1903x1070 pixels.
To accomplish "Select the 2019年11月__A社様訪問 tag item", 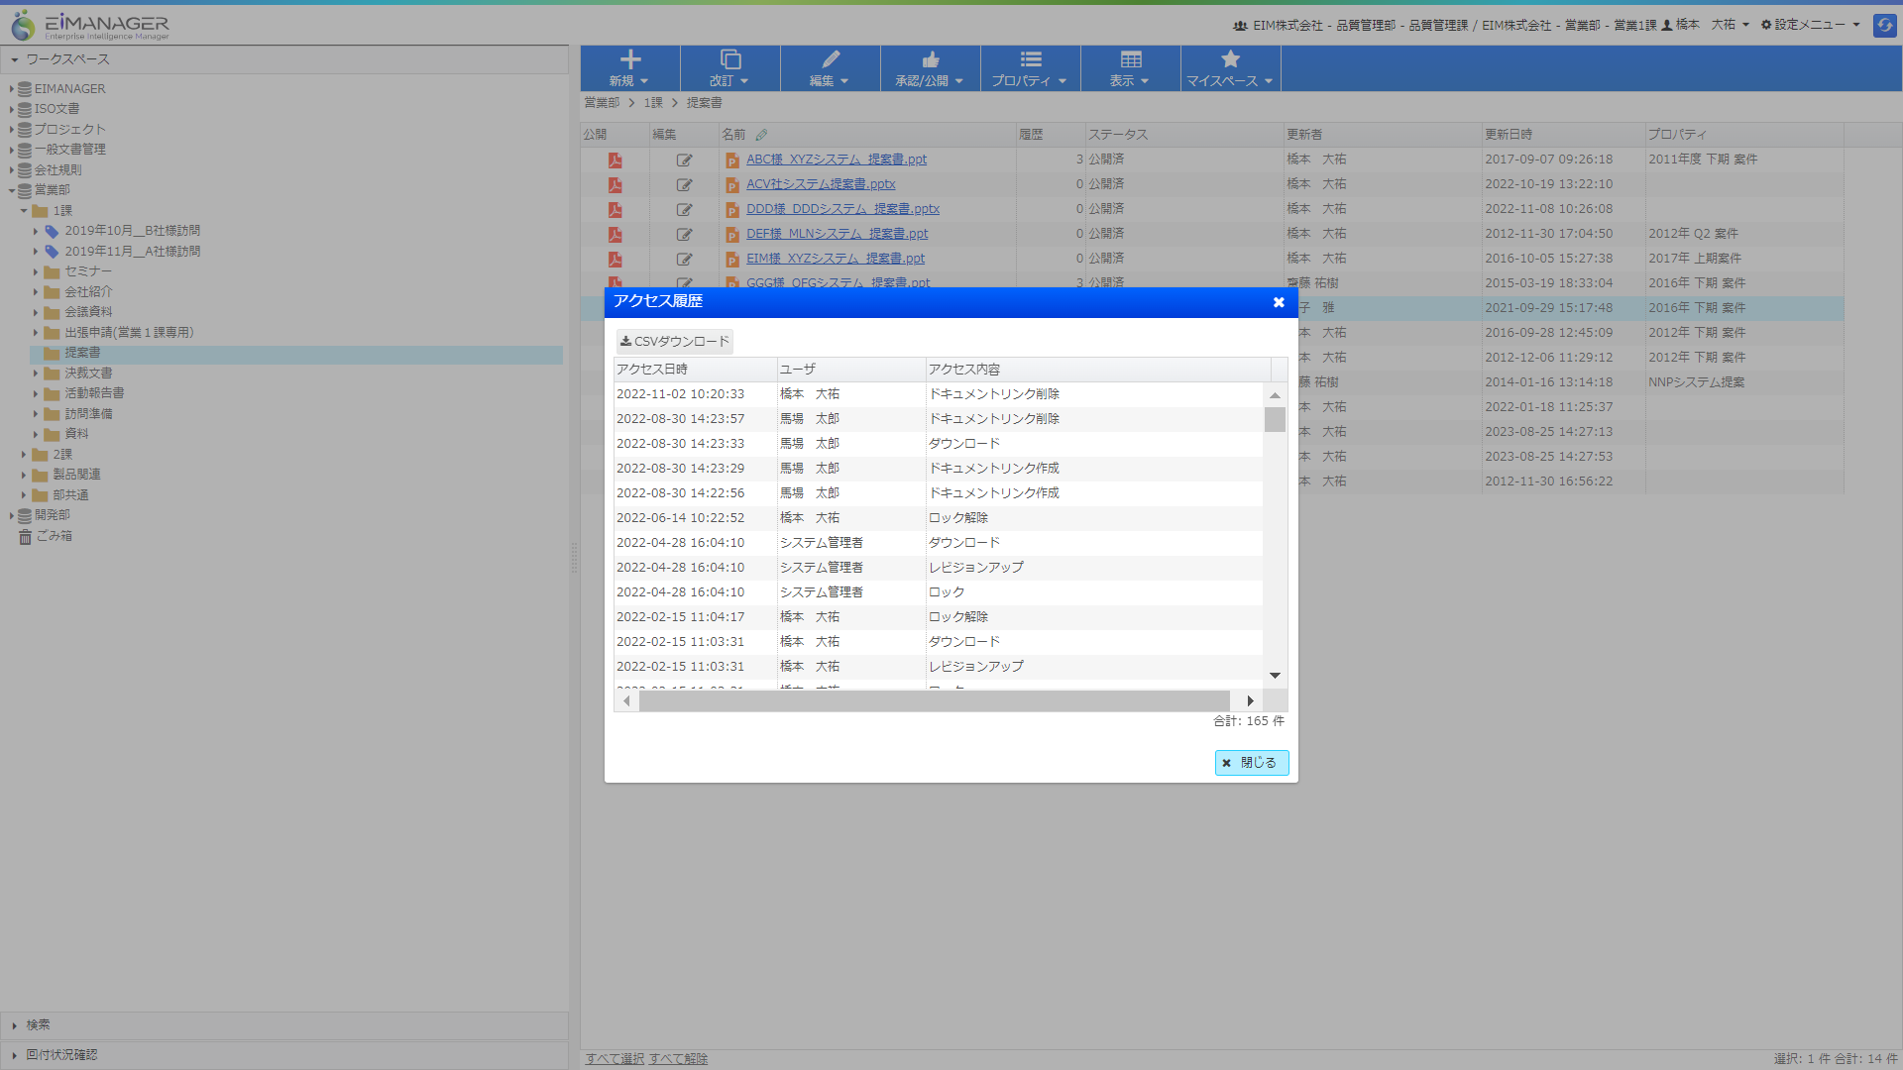I will coord(132,252).
